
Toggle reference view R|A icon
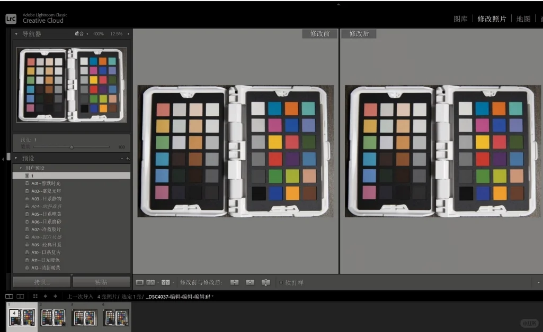pyautogui.click(x=150, y=282)
